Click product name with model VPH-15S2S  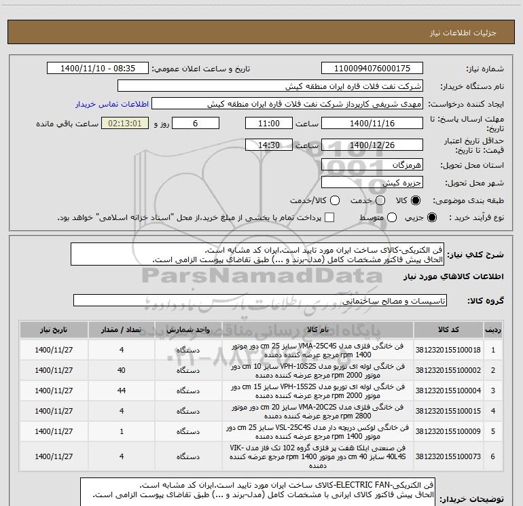coord(318,391)
